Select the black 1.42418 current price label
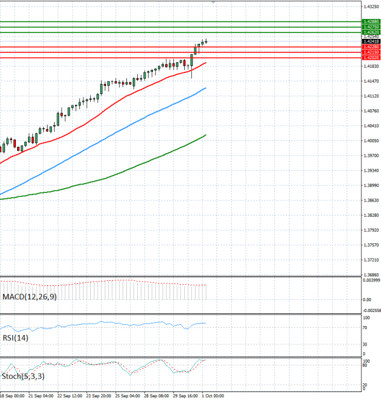This screenshot has width=381, height=401. pyautogui.click(x=371, y=41)
